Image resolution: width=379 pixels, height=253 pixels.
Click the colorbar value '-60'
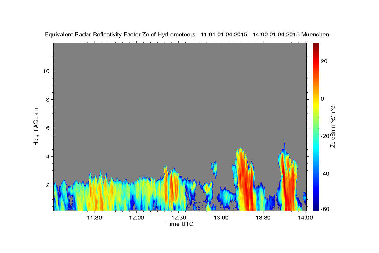click(325, 209)
